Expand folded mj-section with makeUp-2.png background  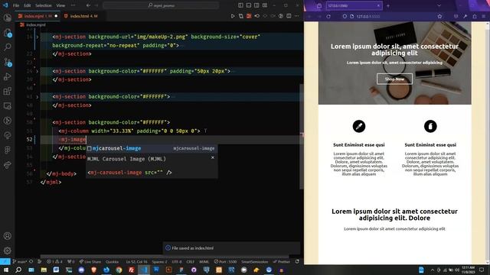tap(38, 37)
